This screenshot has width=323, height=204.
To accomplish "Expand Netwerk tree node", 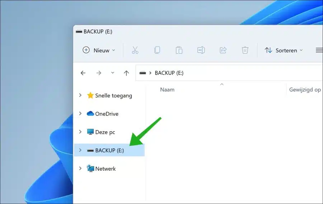I will pos(80,169).
